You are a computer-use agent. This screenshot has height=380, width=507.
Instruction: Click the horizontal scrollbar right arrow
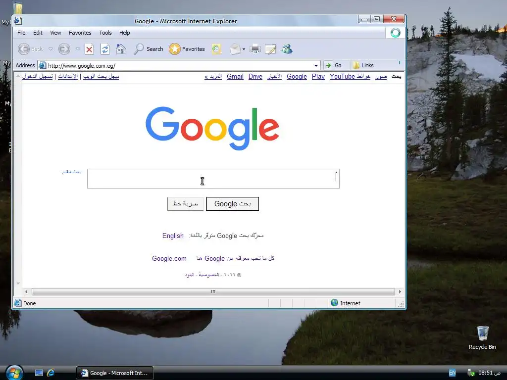pos(400,292)
